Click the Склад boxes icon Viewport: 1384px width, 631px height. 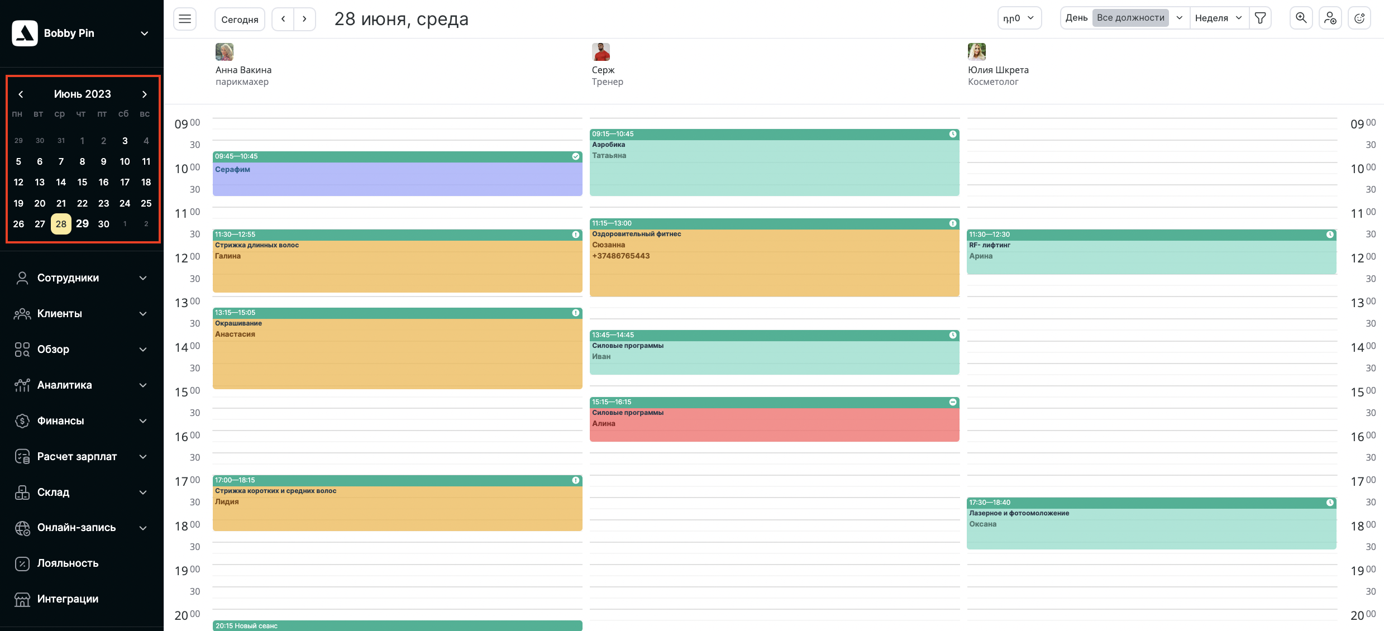[x=22, y=493]
